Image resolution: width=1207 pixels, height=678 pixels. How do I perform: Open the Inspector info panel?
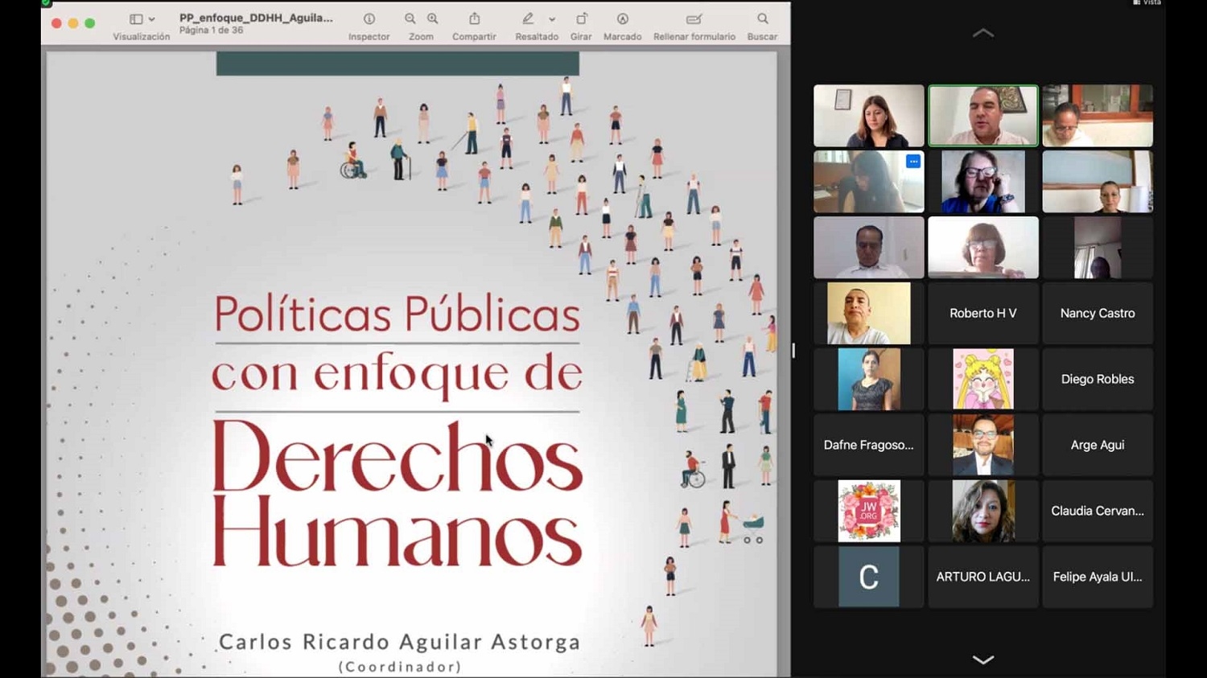(369, 19)
